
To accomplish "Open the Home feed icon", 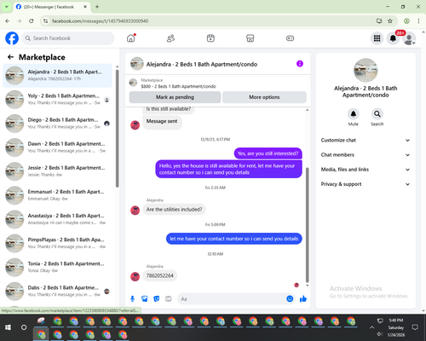I will tap(131, 38).
